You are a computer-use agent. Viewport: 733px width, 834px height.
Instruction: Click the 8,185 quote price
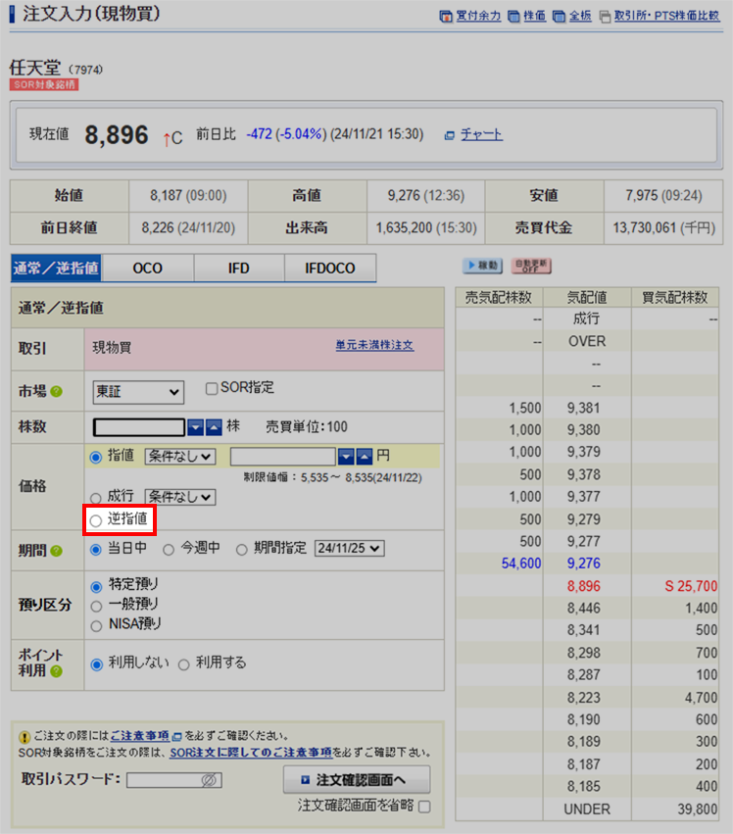coord(583,786)
